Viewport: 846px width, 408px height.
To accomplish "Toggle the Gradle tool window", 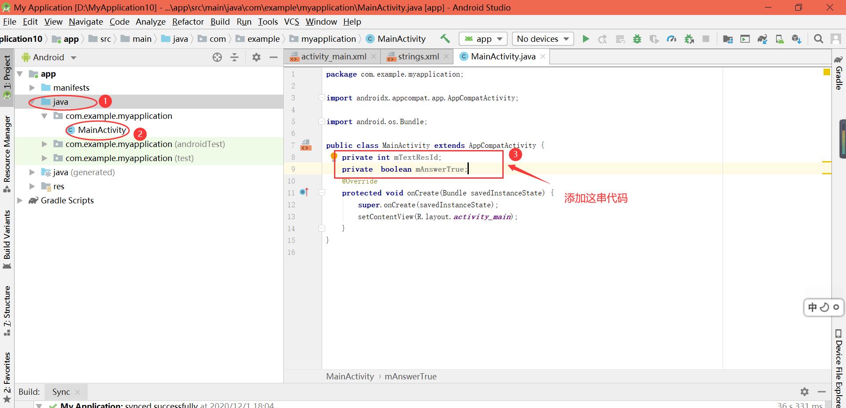I will click(839, 73).
